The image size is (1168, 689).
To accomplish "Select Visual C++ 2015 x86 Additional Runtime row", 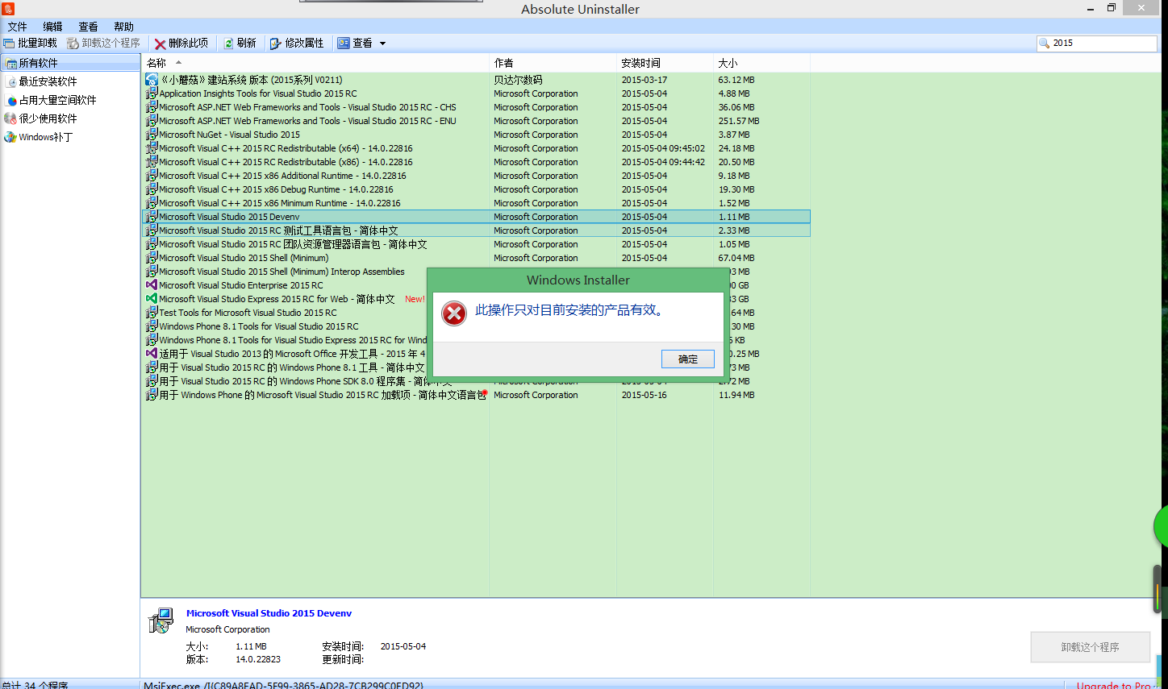I will tap(476, 176).
